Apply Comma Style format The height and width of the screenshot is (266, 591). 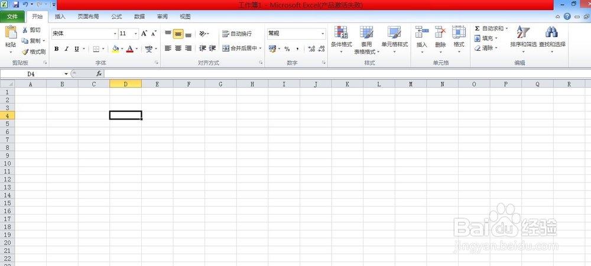pos(297,48)
